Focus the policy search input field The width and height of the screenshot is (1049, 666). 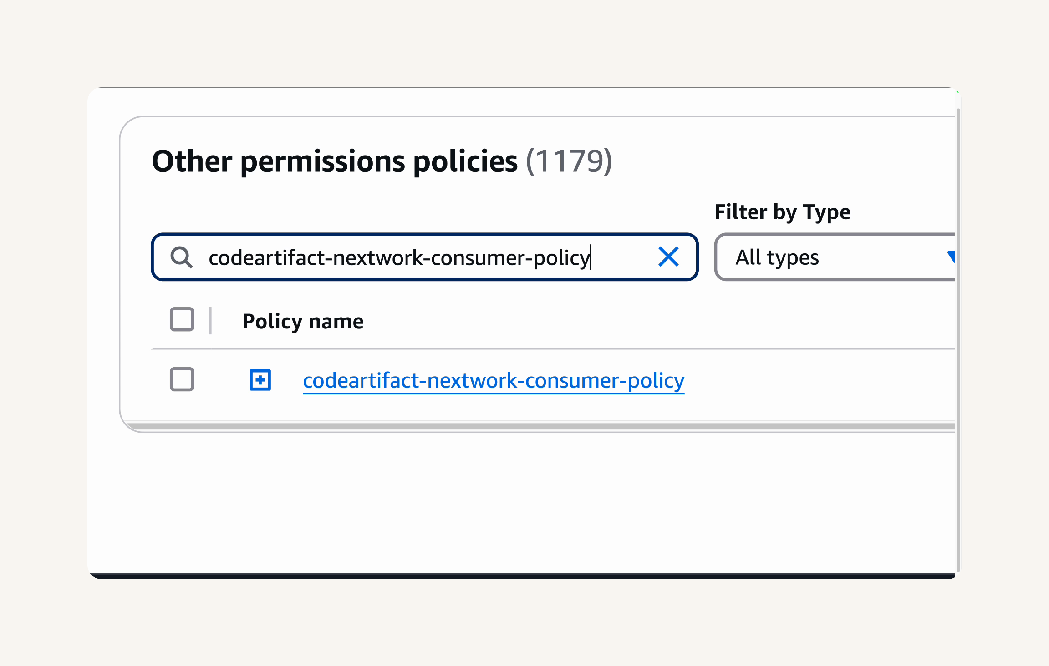tap(424, 257)
